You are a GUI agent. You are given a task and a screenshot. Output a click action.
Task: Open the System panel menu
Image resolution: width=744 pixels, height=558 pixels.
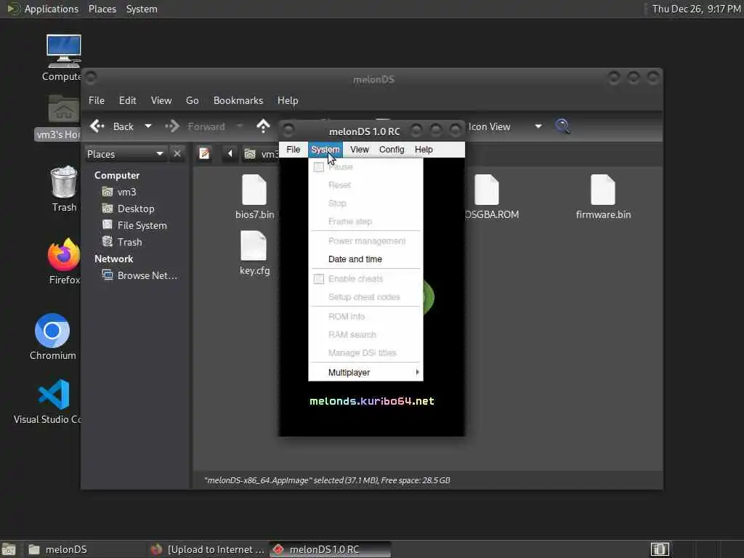tap(142, 9)
